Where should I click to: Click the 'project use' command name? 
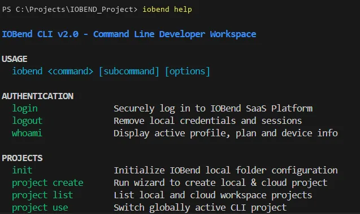pos(40,208)
